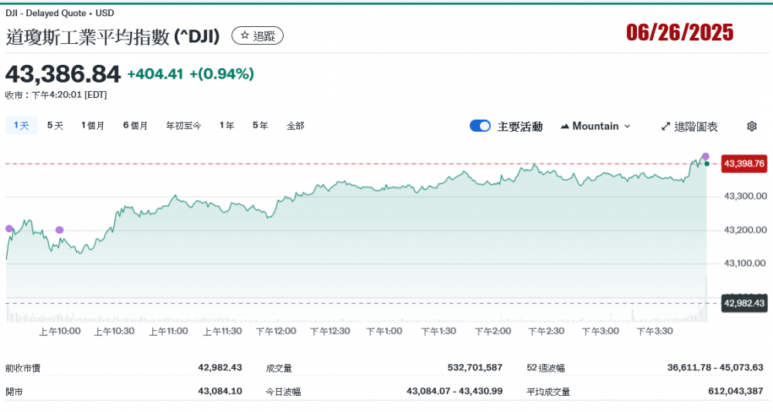Select purple event marker near 上午10:00
Image resolution: width=773 pixels, height=412 pixels.
click(60, 230)
